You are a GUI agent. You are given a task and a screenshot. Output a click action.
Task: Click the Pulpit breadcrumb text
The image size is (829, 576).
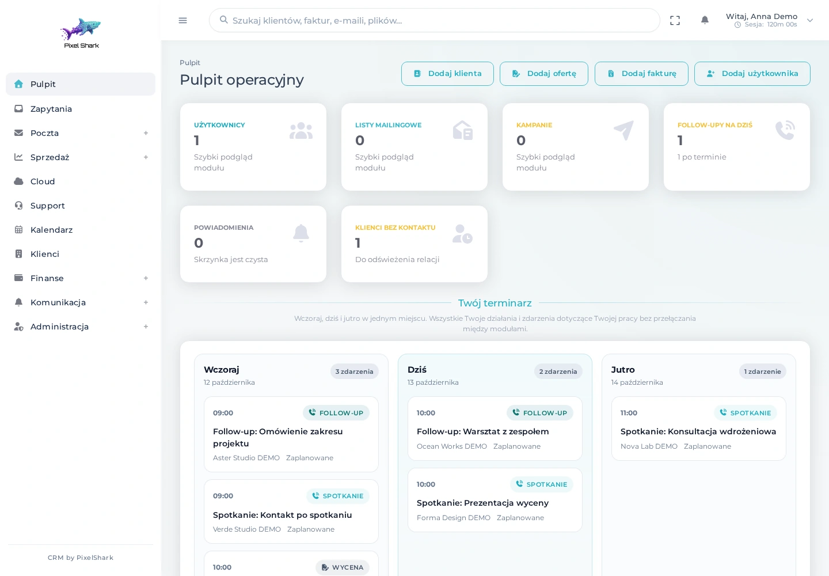click(190, 63)
